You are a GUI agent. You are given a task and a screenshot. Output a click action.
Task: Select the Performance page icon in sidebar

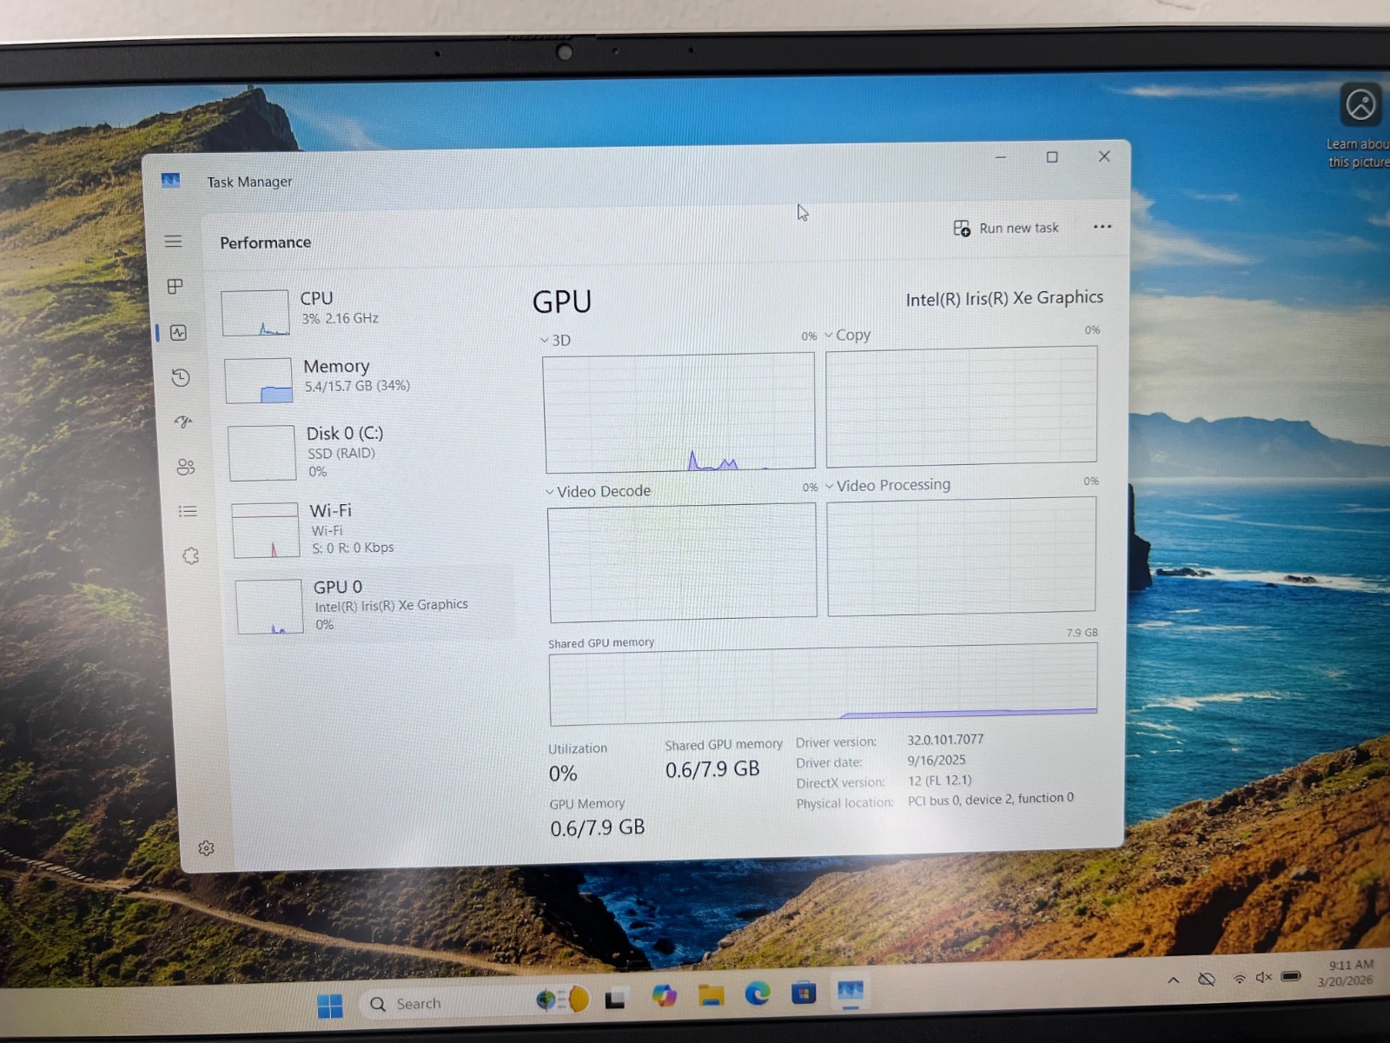[x=179, y=333]
